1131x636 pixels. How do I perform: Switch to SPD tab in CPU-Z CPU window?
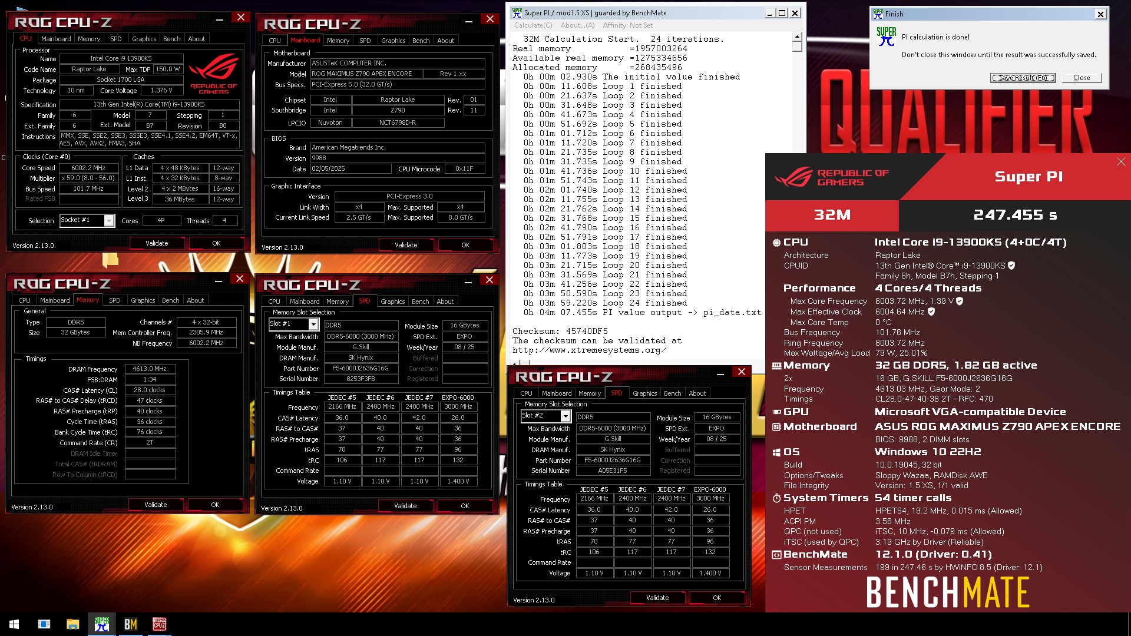coord(116,39)
